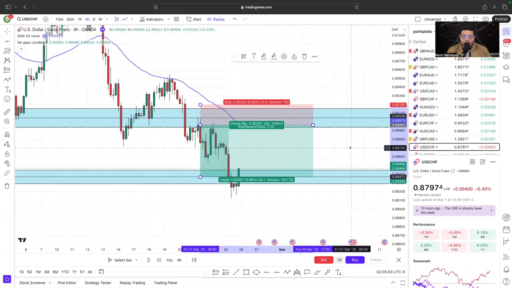
Task: Open indicator templates grid icon
Action: 176,19
